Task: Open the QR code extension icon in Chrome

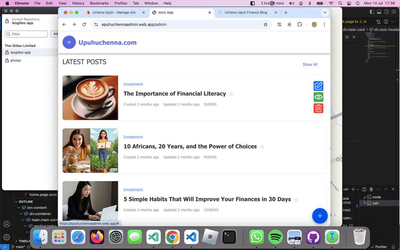Action: pyautogui.click(x=279, y=24)
